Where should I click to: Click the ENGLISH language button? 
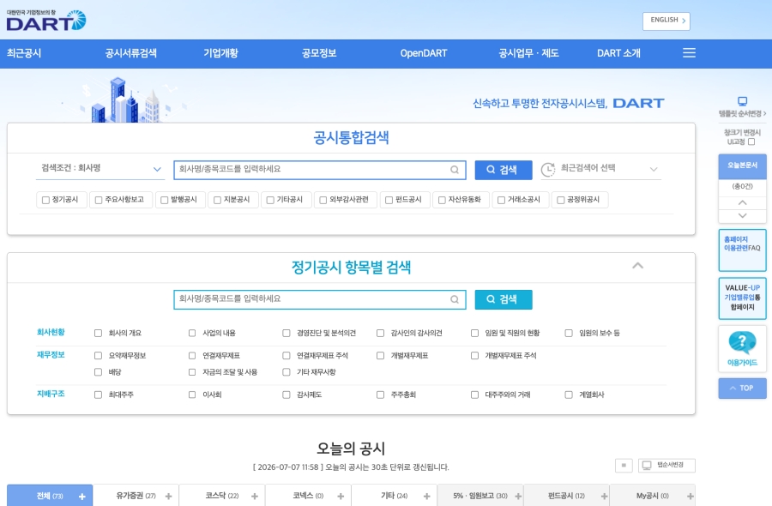pos(666,21)
